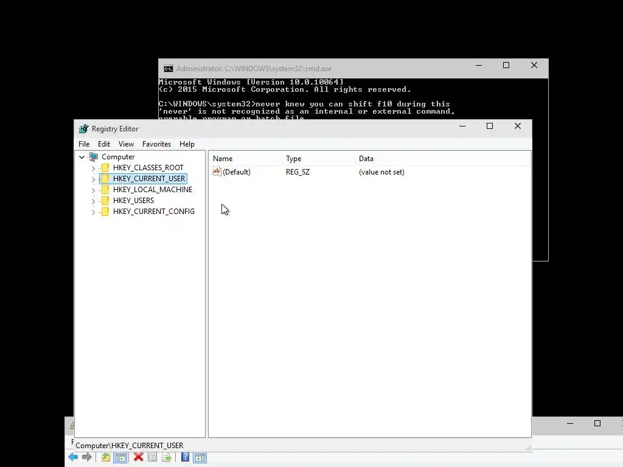Select the HKEY_LOCAL_MACHINE tree item
Viewport: 623px width, 467px height.
(x=153, y=190)
